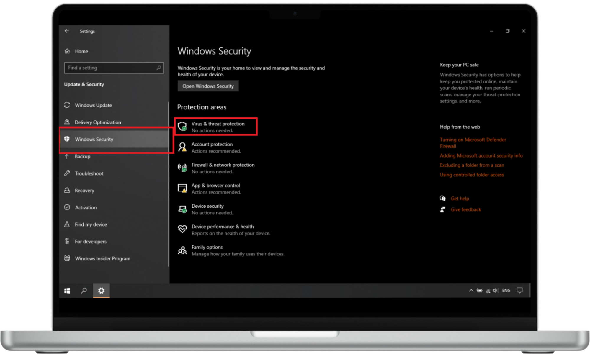Click the Troubleshoot wrench icon
590x354 pixels.
point(67,173)
